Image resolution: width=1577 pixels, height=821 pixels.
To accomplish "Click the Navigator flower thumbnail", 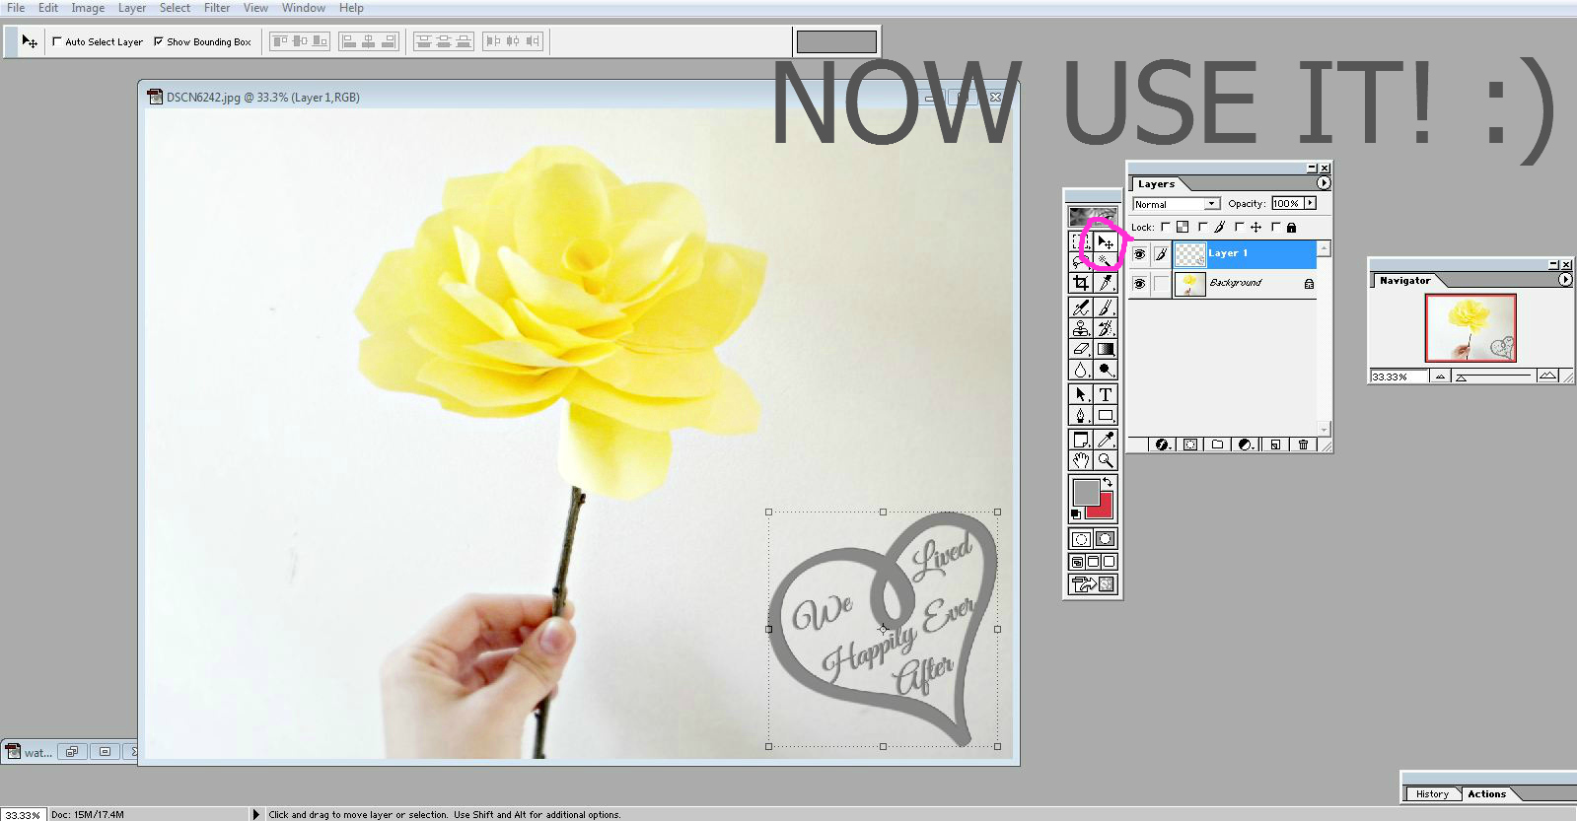I will tap(1470, 328).
